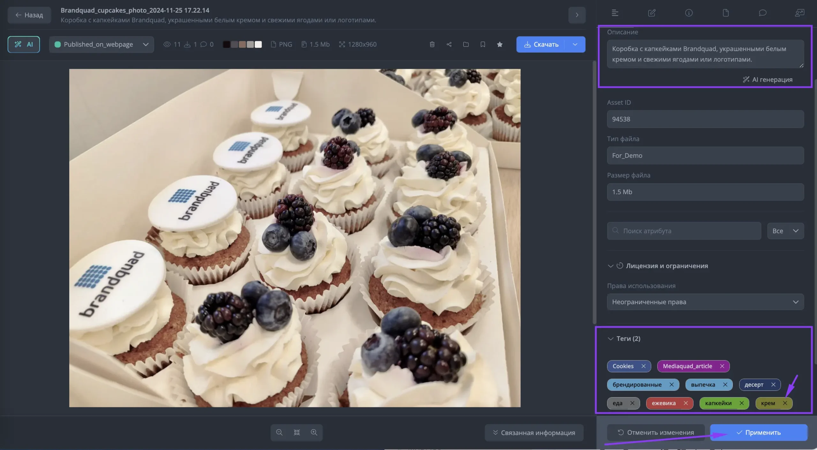Click the Применить apply button

(x=759, y=432)
